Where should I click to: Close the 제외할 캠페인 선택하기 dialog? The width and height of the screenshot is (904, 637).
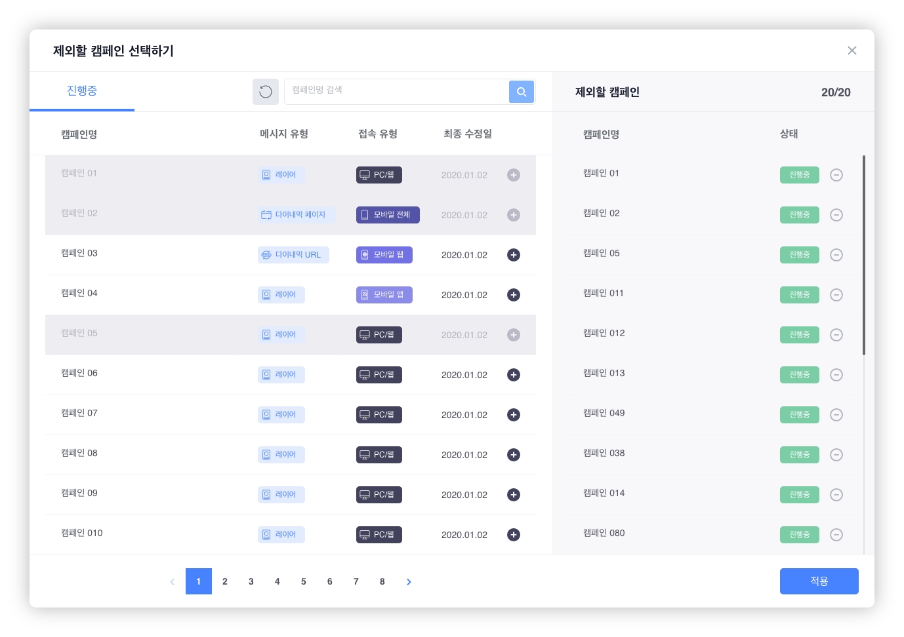point(852,50)
